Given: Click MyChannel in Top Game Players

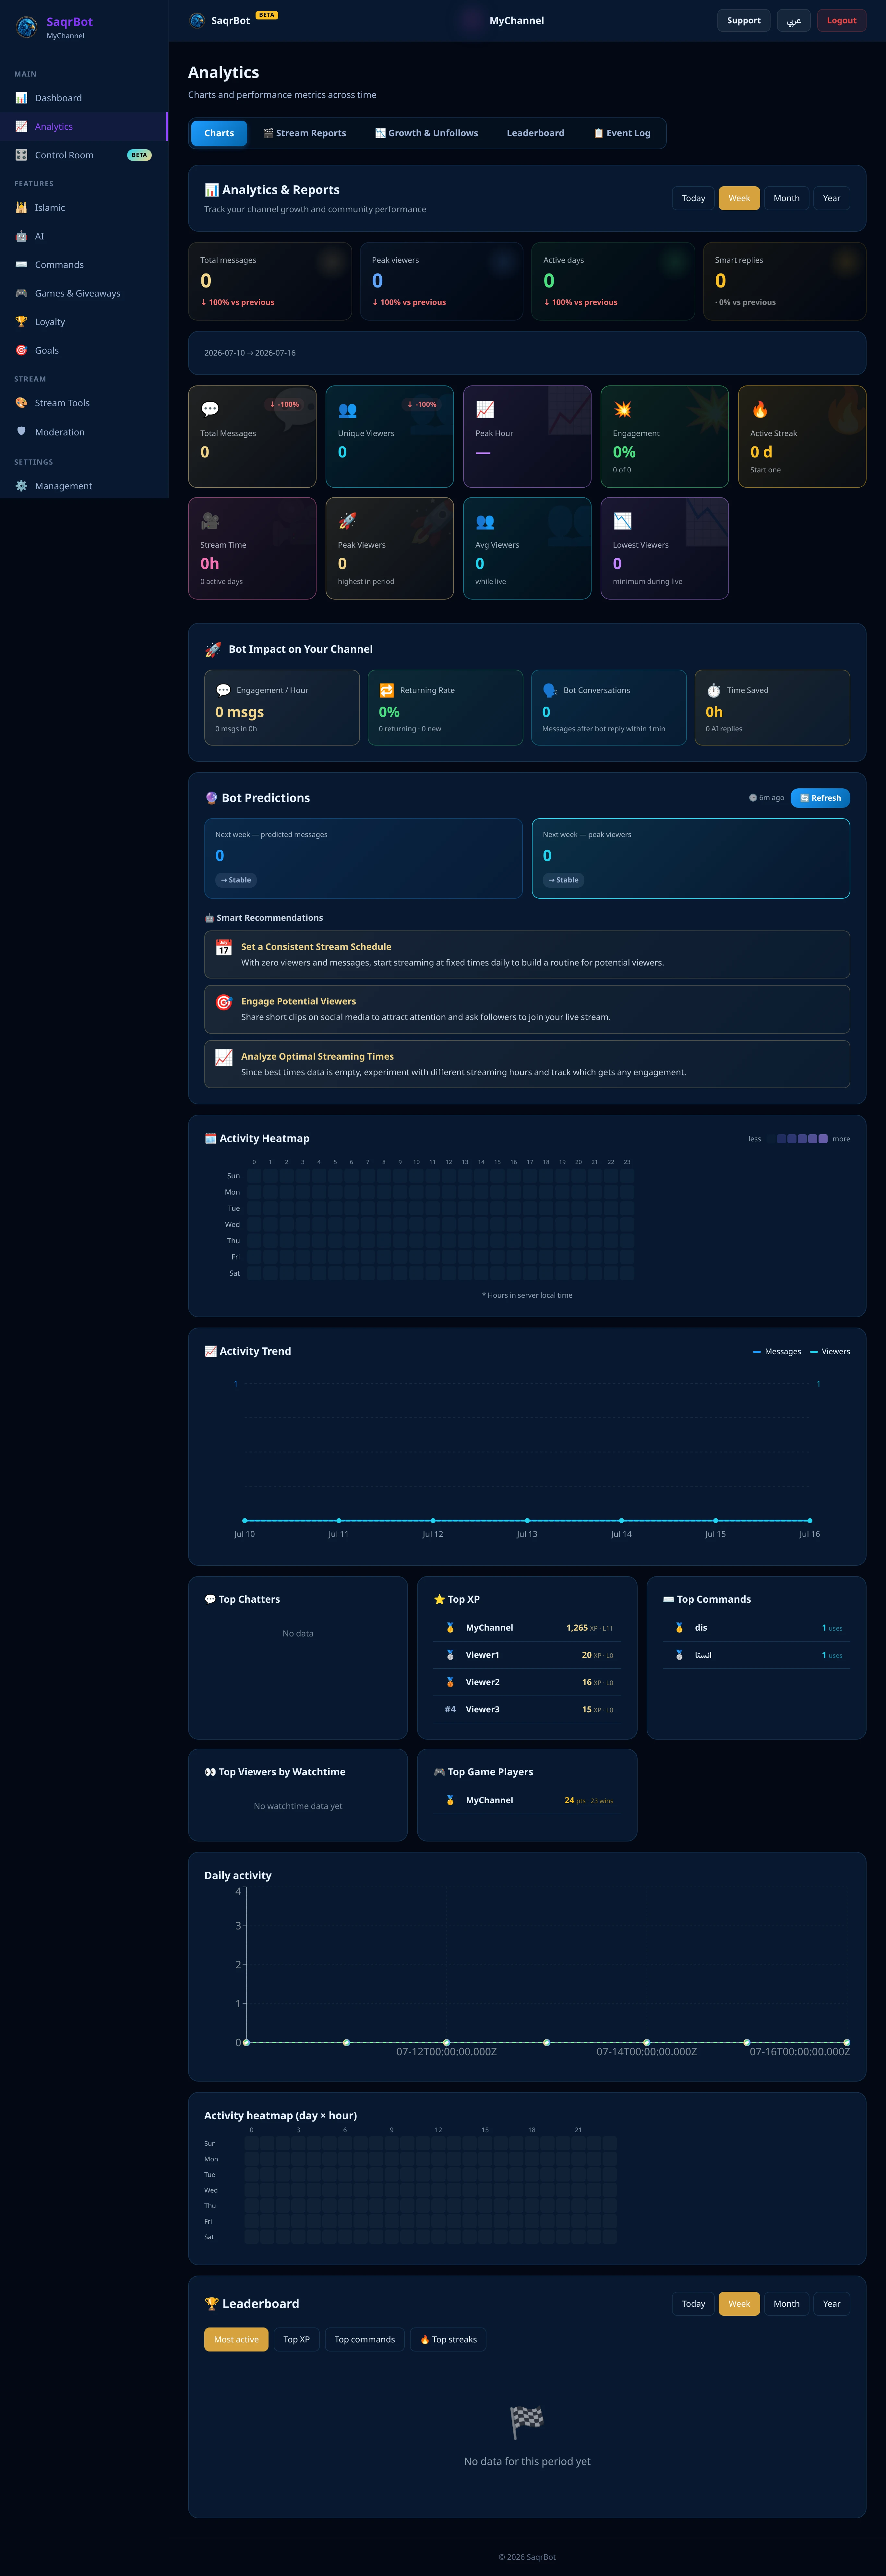Looking at the screenshot, I should [527, 1800].
